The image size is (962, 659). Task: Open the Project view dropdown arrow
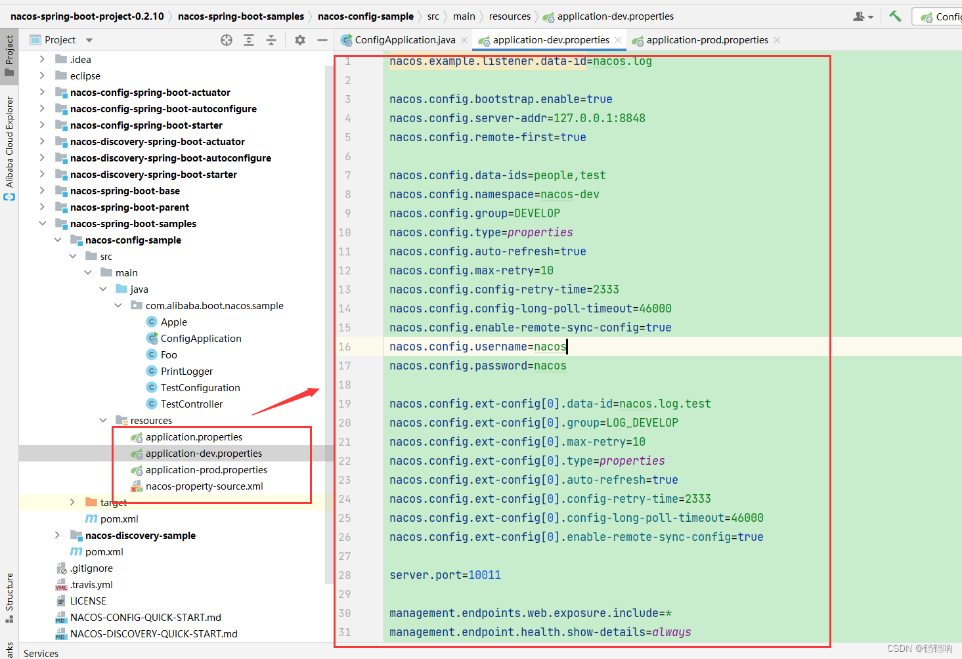coord(89,40)
